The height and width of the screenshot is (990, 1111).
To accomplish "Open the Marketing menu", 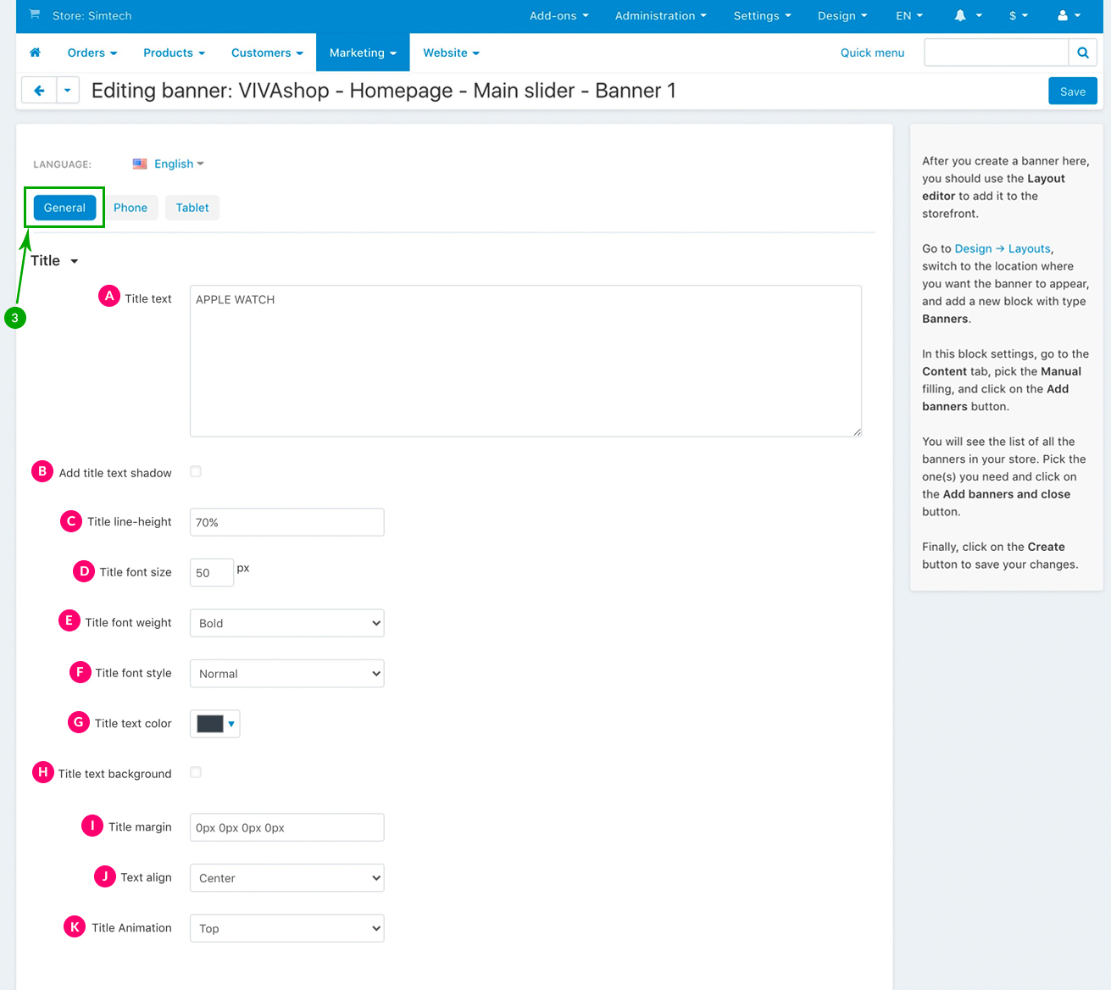I will (x=363, y=53).
